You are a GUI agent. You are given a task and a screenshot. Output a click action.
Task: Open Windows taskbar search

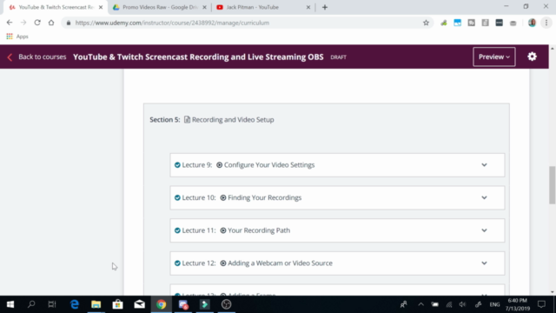tap(31, 304)
